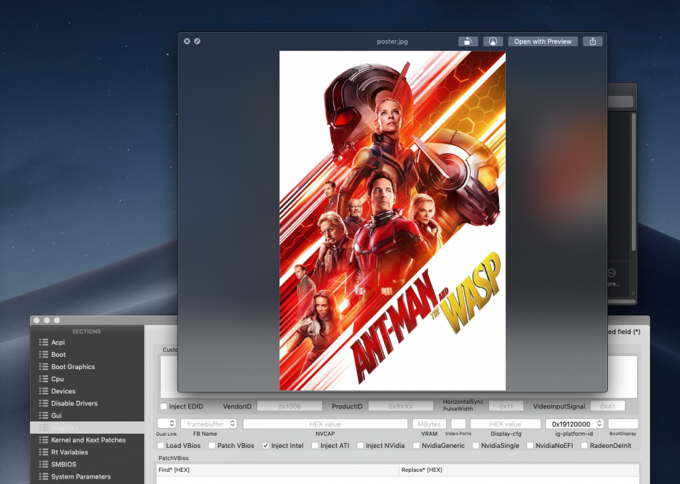Image resolution: width=680 pixels, height=484 pixels.
Task: Click list icon beside Rt Variables
Action: pyautogui.click(x=44, y=452)
